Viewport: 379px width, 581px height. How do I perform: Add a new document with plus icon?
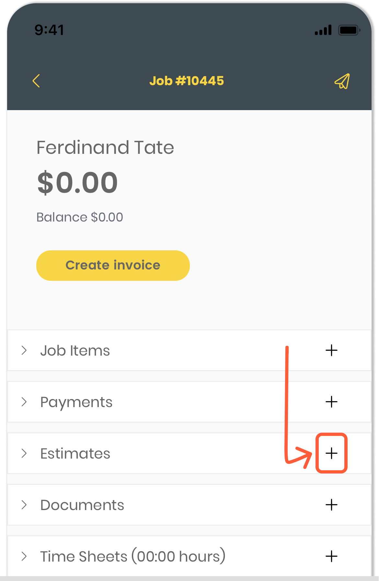pos(331,505)
